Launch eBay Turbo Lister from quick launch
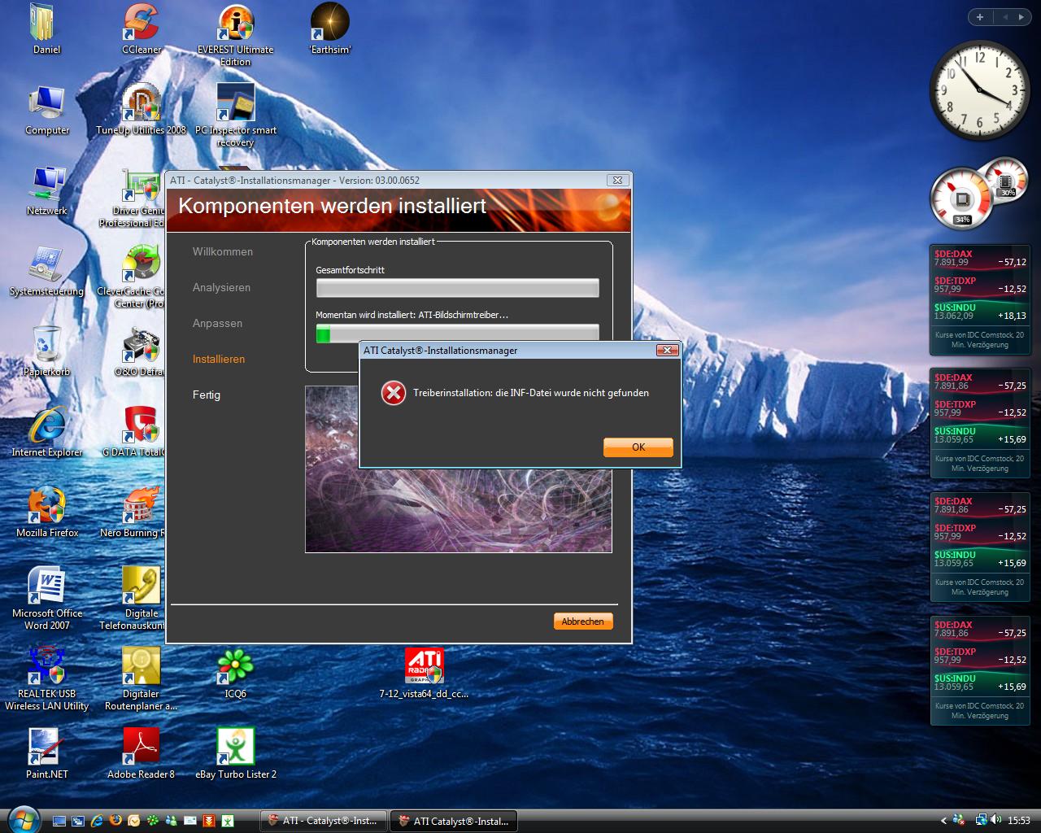Image resolution: width=1041 pixels, height=833 pixels. [x=228, y=821]
